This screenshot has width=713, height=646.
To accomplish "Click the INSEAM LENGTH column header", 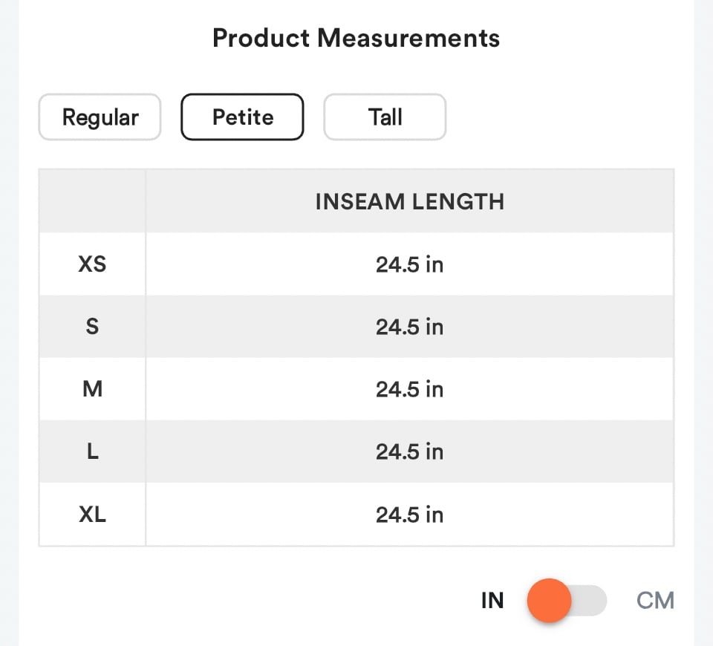I will pos(410,201).
